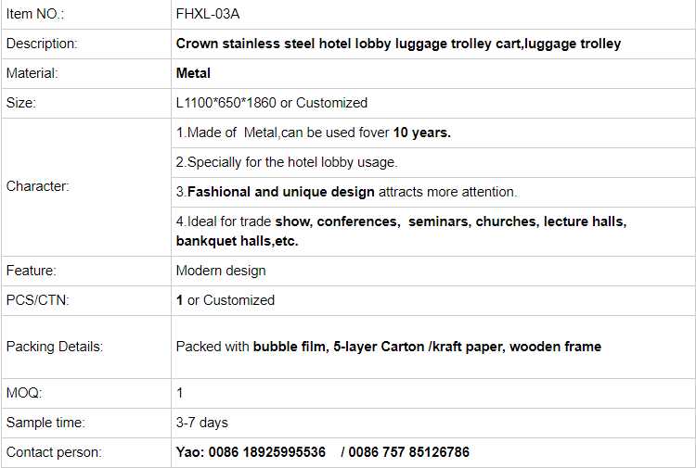Viewport: 696px width, 468px height.
Task: Click the trade show and conferences line
Action: click(x=401, y=222)
